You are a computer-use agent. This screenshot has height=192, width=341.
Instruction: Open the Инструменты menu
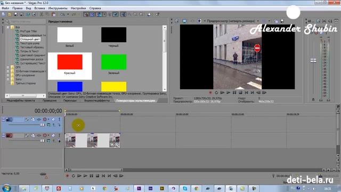(x=58, y=9)
